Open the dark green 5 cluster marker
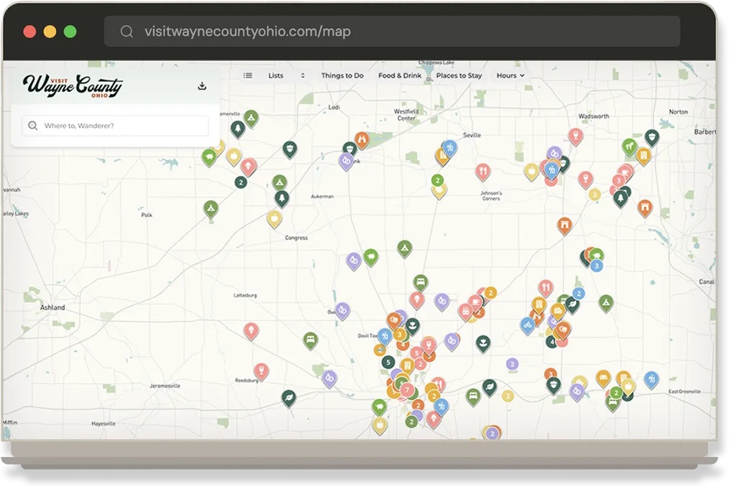The width and height of the screenshot is (729, 486). coord(388,362)
